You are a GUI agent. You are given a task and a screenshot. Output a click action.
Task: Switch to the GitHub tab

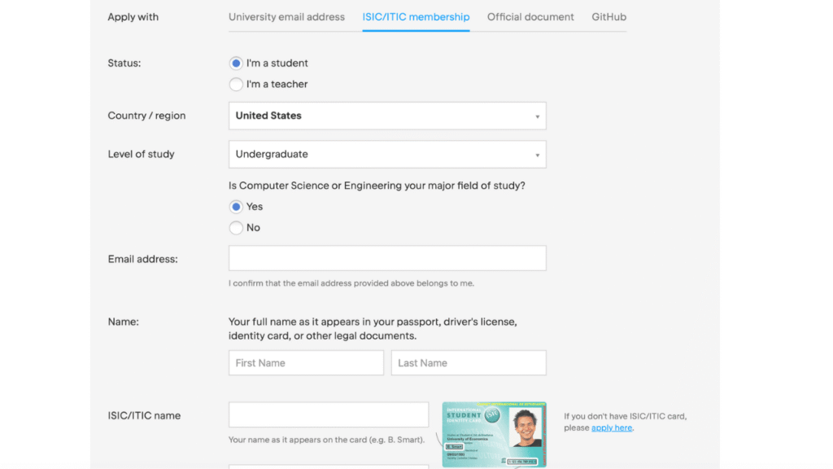click(x=608, y=17)
